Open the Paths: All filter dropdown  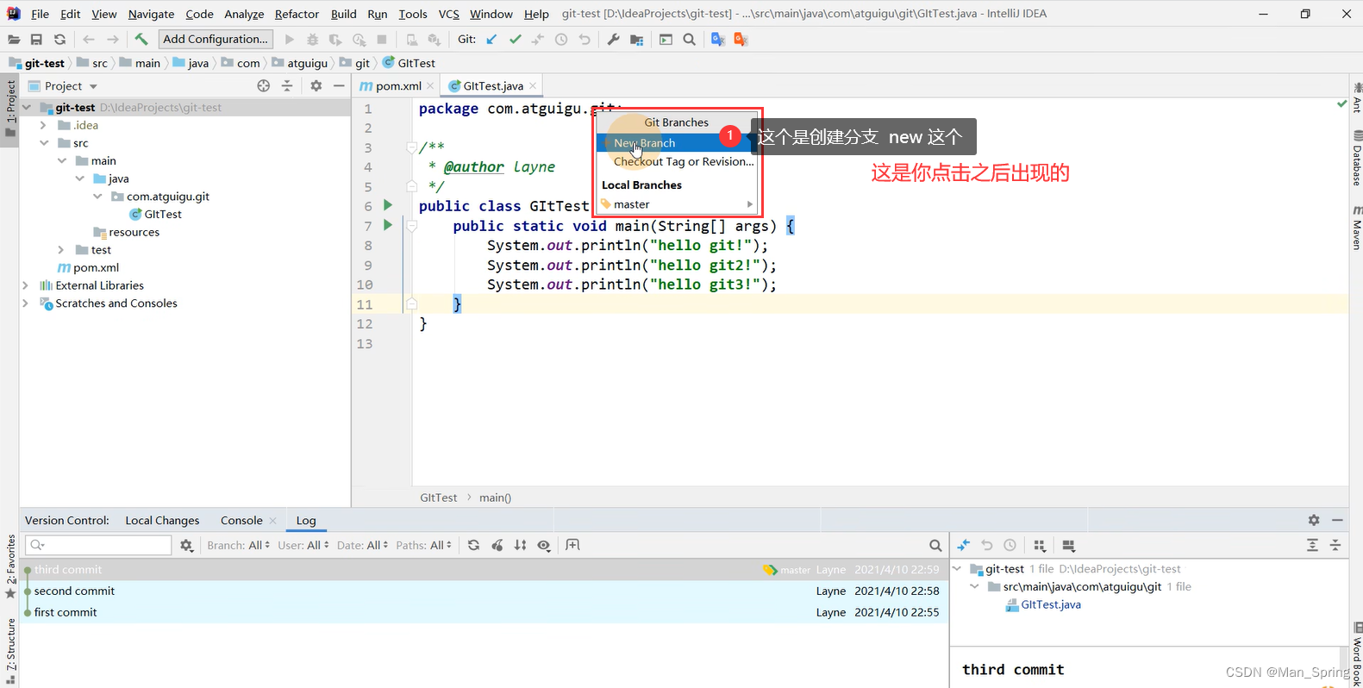[x=423, y=545]
